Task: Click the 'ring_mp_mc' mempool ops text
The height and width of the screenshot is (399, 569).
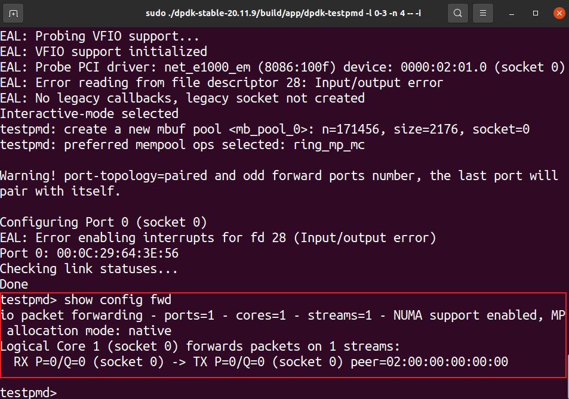Action: tap(328, 144)
